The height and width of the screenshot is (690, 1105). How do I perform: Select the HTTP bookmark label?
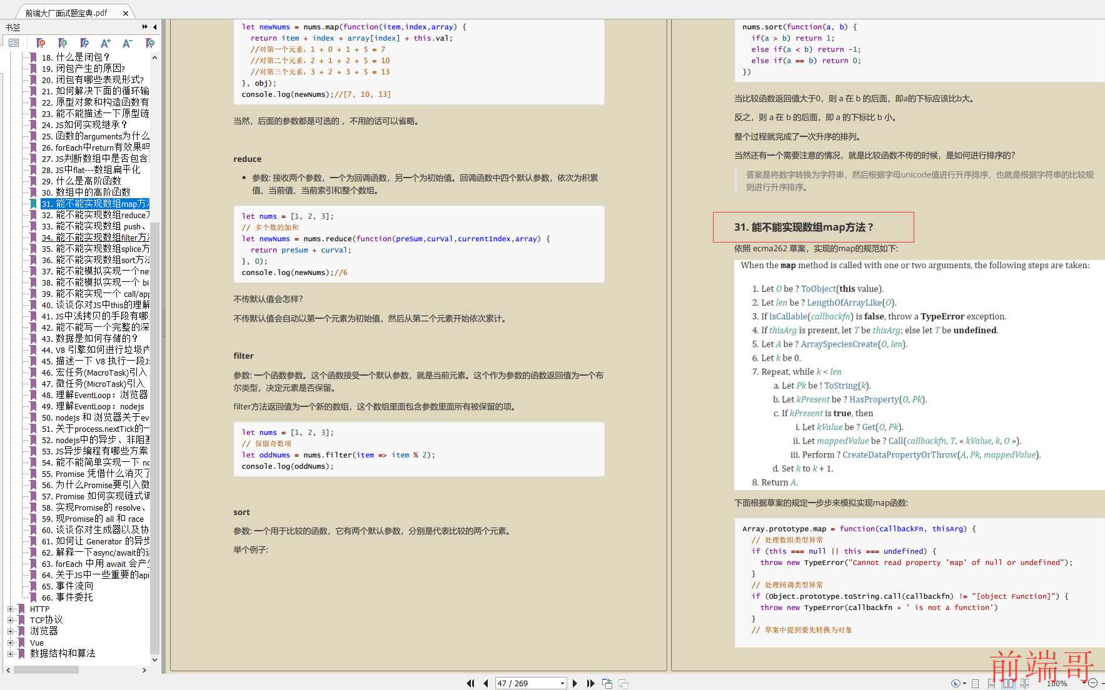(39, 609)
